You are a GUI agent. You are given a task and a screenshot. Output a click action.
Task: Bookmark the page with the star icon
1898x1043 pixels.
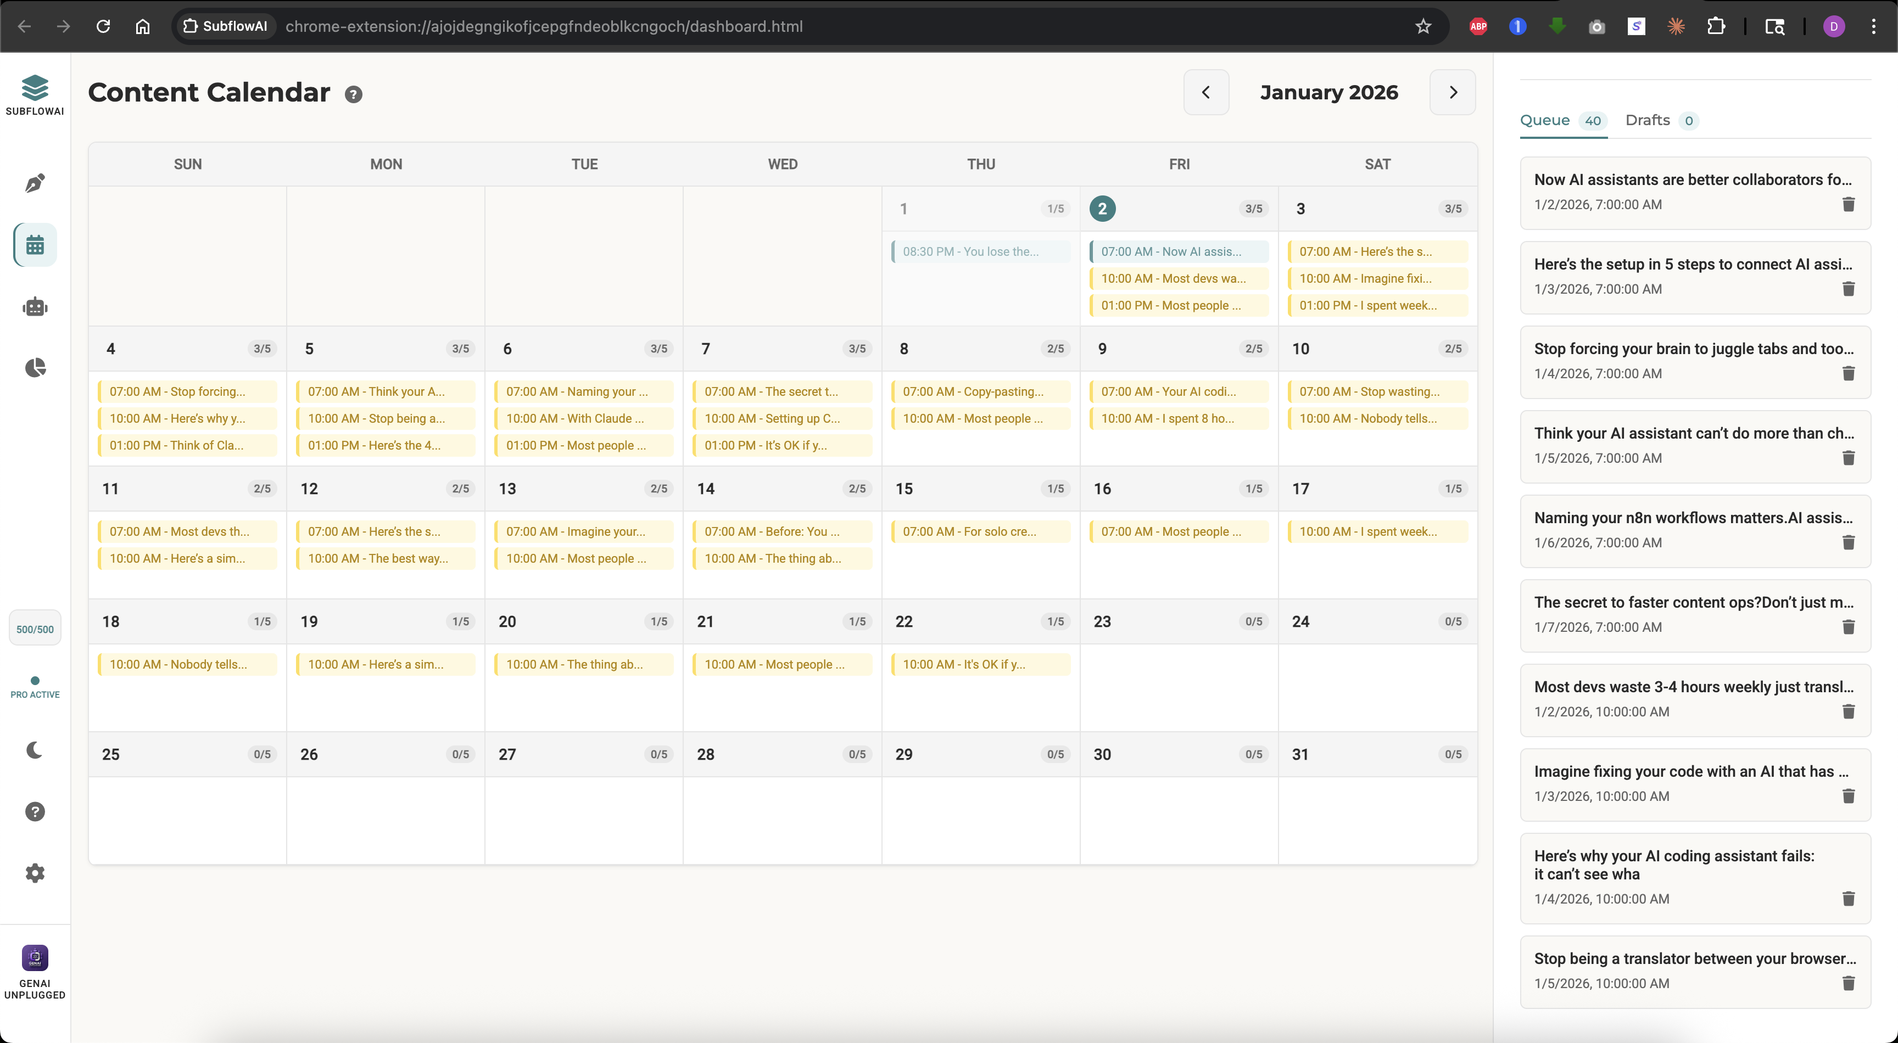[1423, 26]
